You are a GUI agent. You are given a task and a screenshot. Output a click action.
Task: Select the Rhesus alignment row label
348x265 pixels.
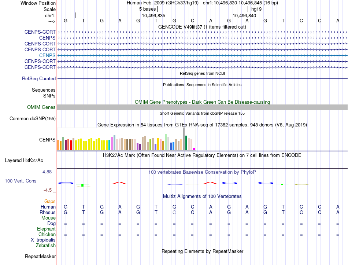coord(48,212)
